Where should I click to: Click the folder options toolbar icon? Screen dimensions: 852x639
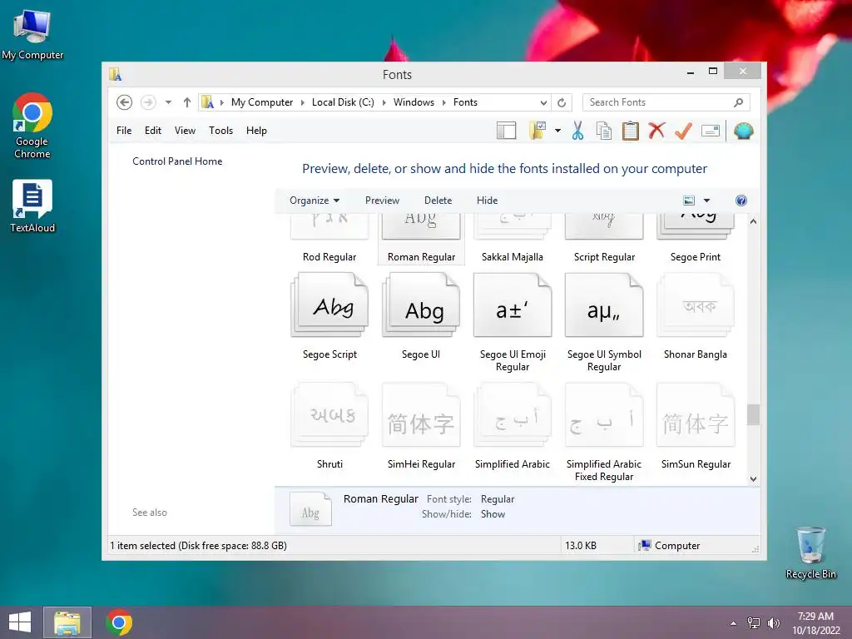click(537, 131)
